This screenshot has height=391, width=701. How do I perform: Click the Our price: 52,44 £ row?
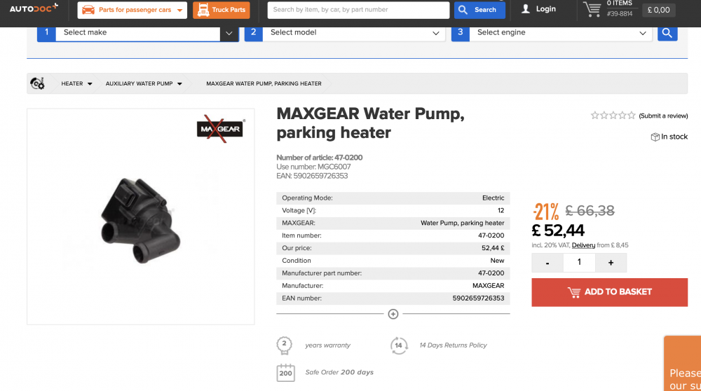point(393,248)
